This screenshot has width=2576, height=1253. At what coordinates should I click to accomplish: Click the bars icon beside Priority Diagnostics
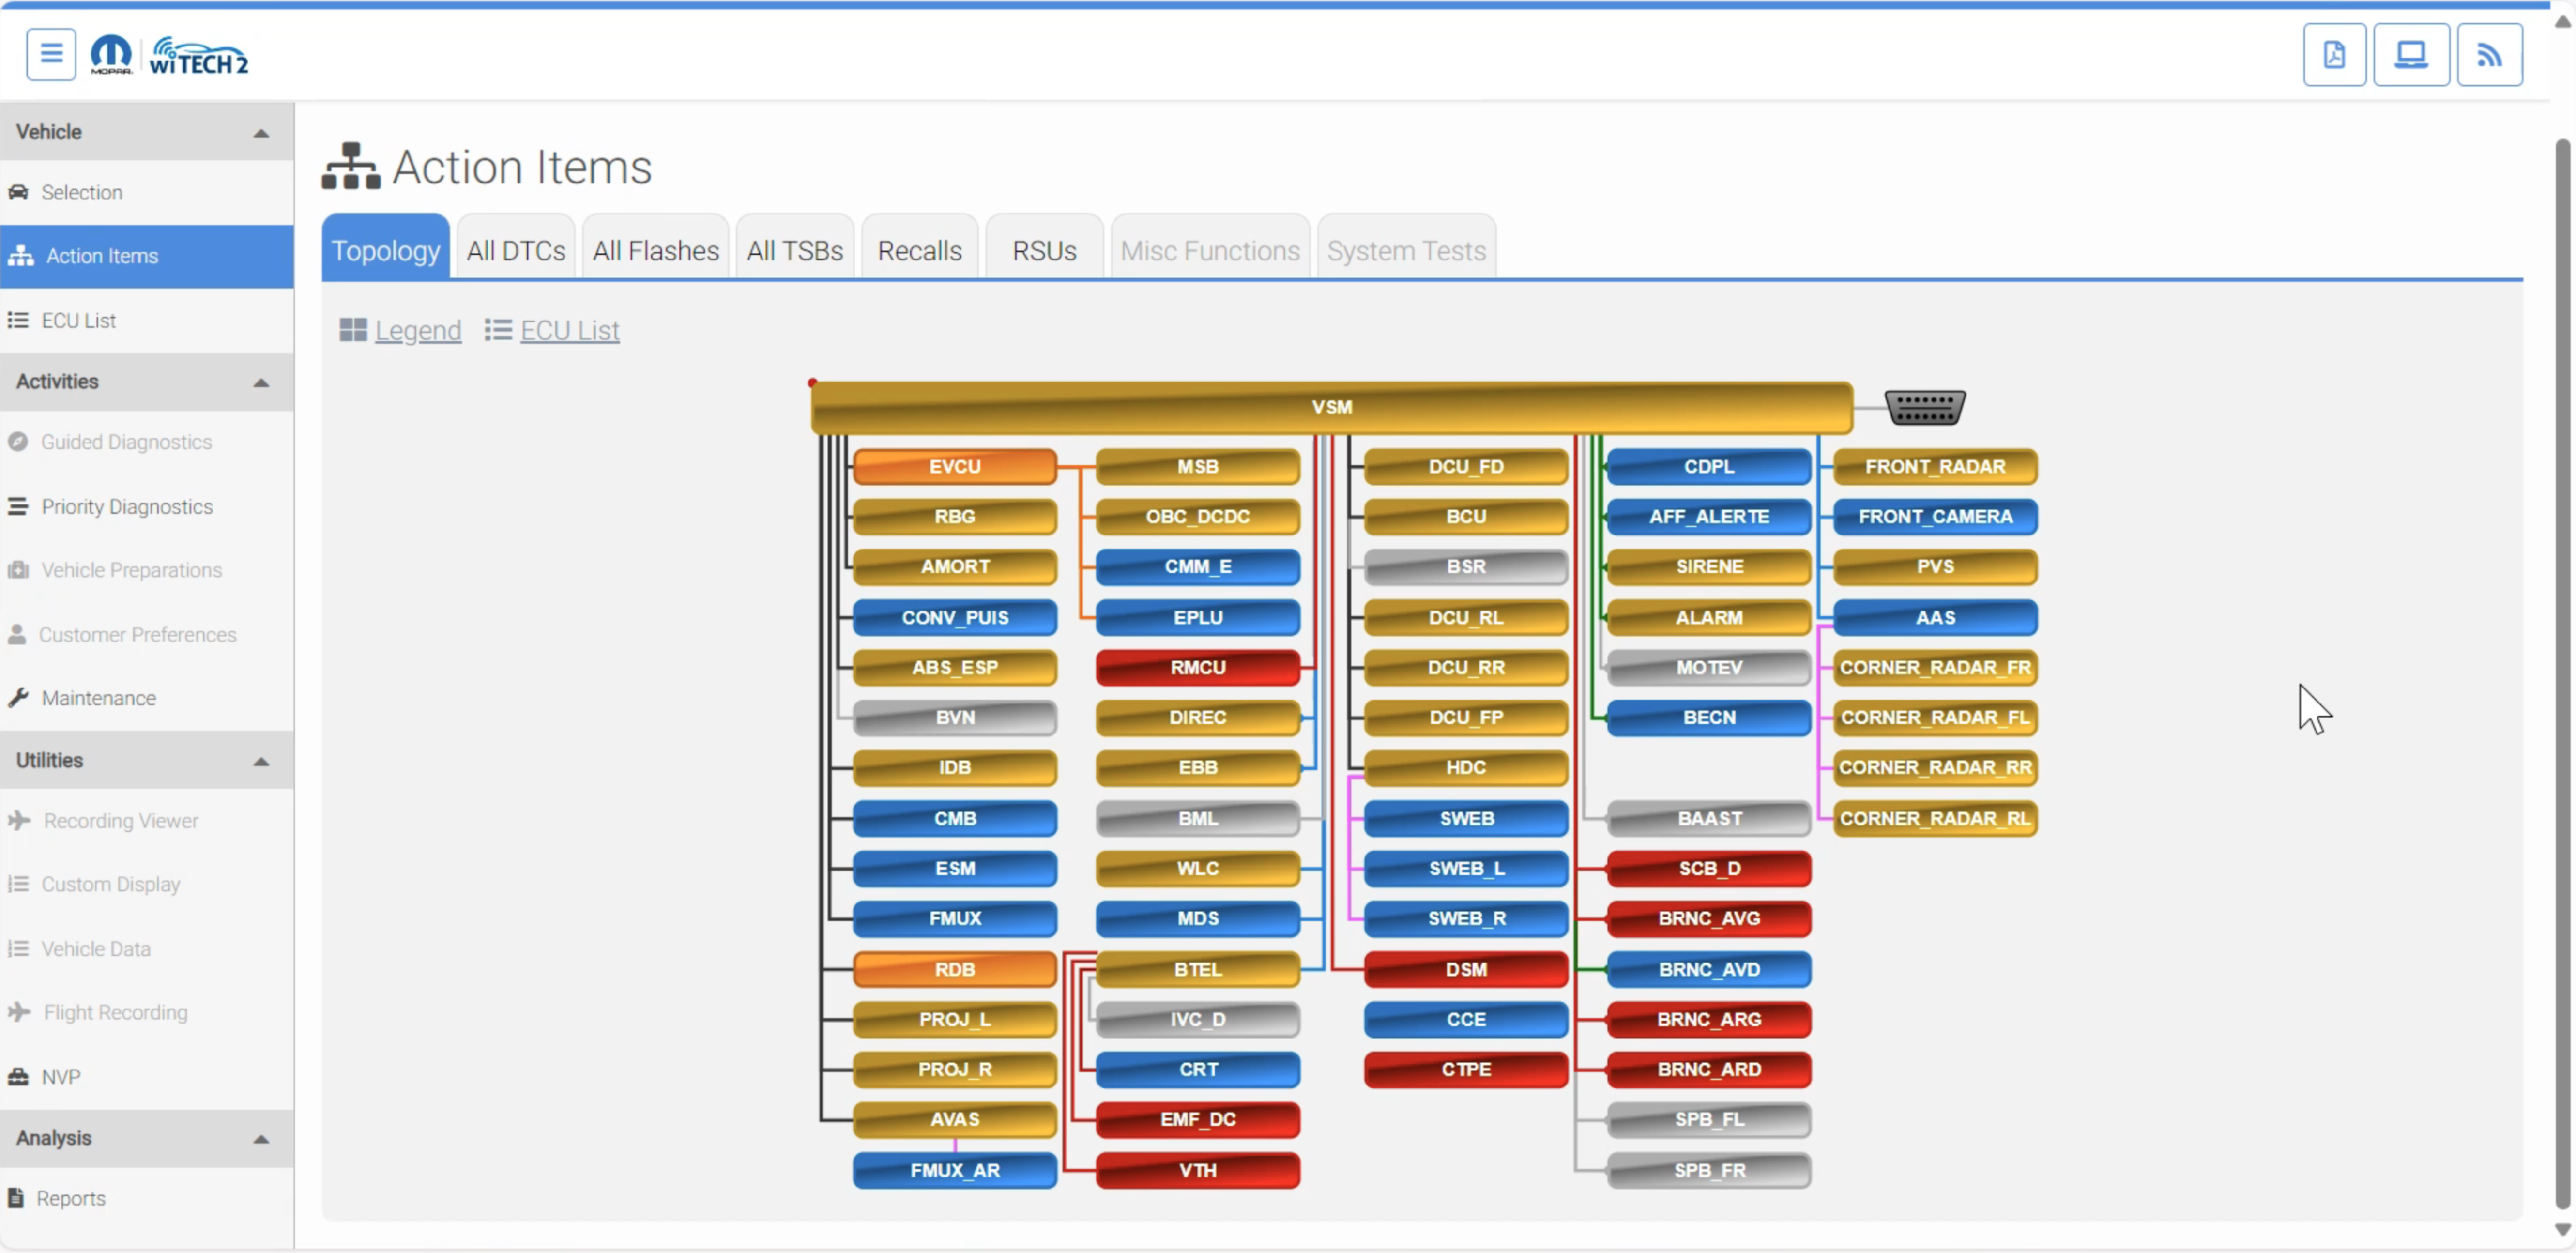18,506
